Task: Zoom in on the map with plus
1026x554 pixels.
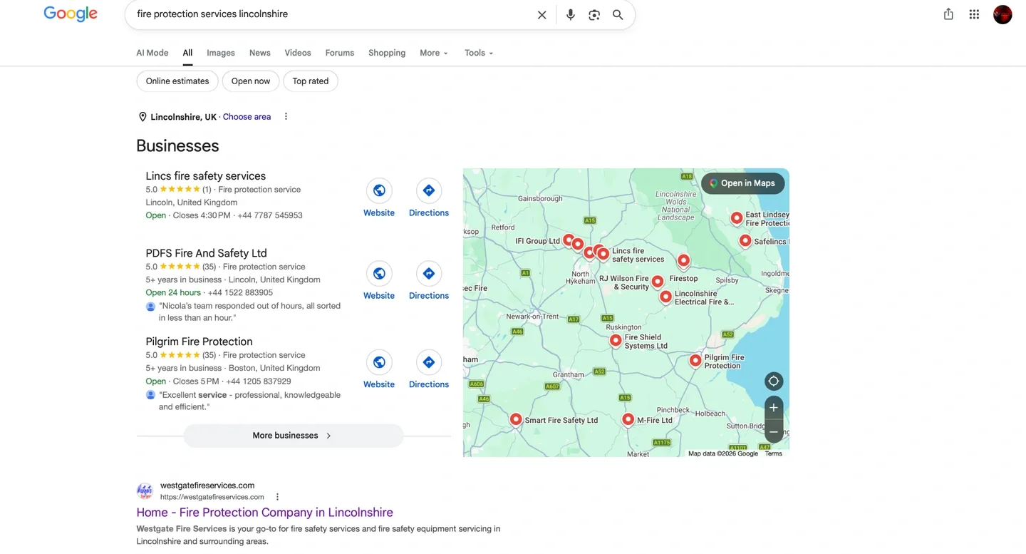Action: [774, 408]
